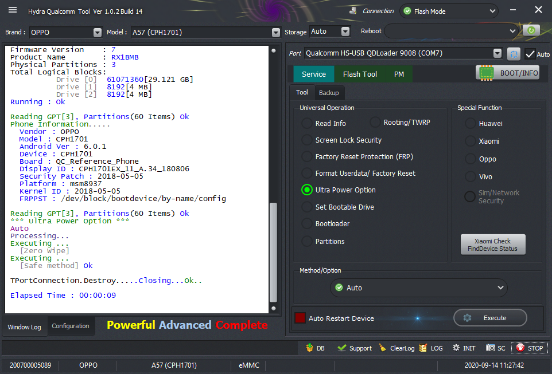Select the Tool sub-tab
The width and height of the screenshot is (552, 374).
pos(302,92)
